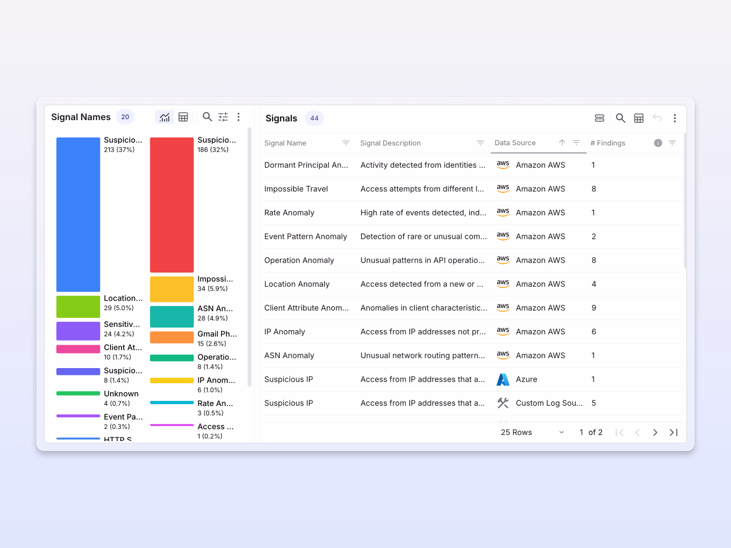Image resolution: width=731 pixels, height=548 pixels.
Task: Select the purple Sensitiv... bar
Action: point(78,331)
